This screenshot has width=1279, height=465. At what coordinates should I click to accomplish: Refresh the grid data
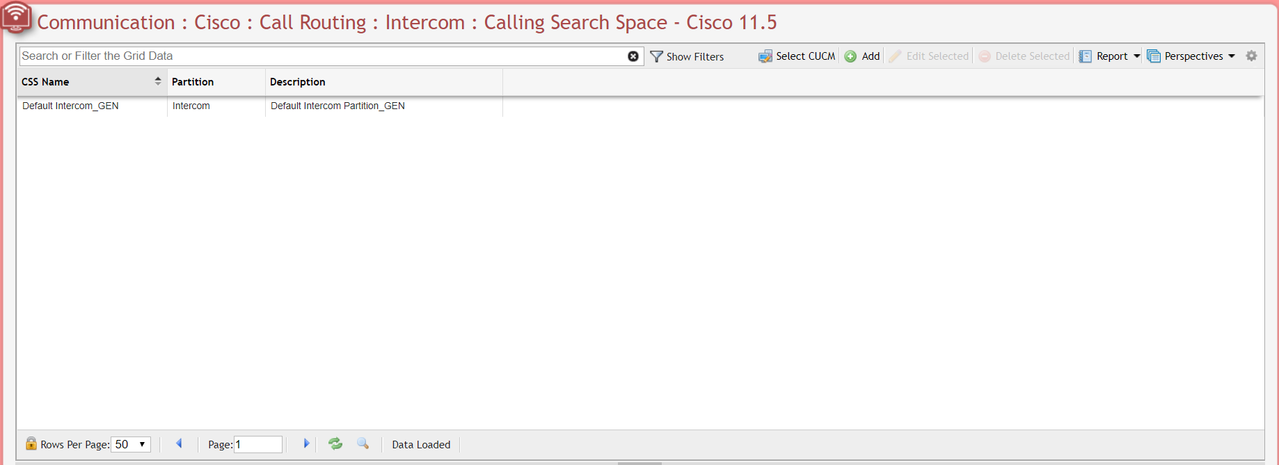point(335,443)
